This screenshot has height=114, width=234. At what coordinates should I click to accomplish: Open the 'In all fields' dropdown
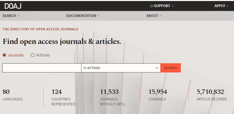[x=121, y=68]
